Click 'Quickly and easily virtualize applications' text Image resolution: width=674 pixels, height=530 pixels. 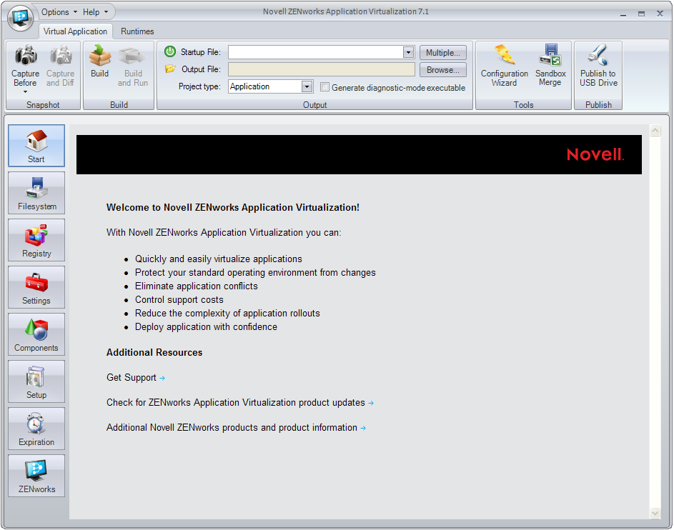(219, 259)
